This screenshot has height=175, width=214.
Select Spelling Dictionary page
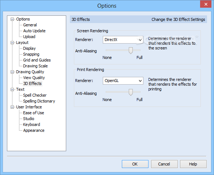[39, 101]
